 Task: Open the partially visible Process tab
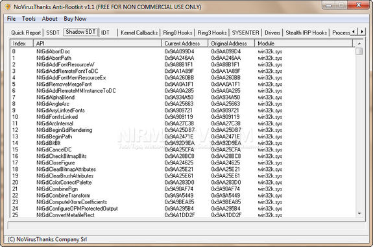341,32
